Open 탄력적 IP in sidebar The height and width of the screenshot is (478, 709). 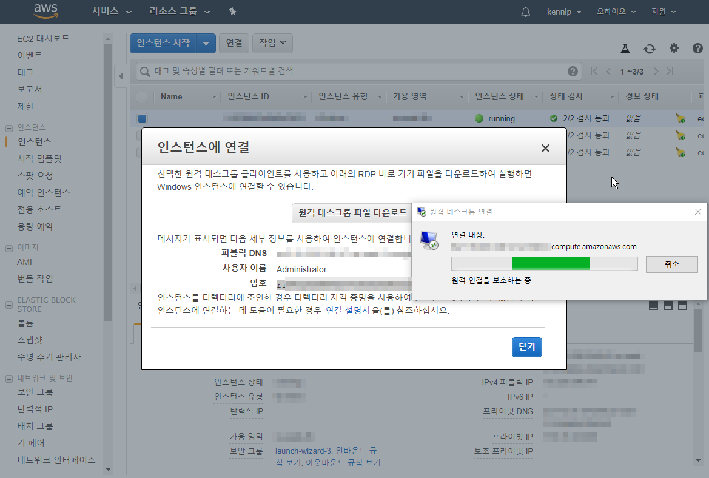point(35,409)
